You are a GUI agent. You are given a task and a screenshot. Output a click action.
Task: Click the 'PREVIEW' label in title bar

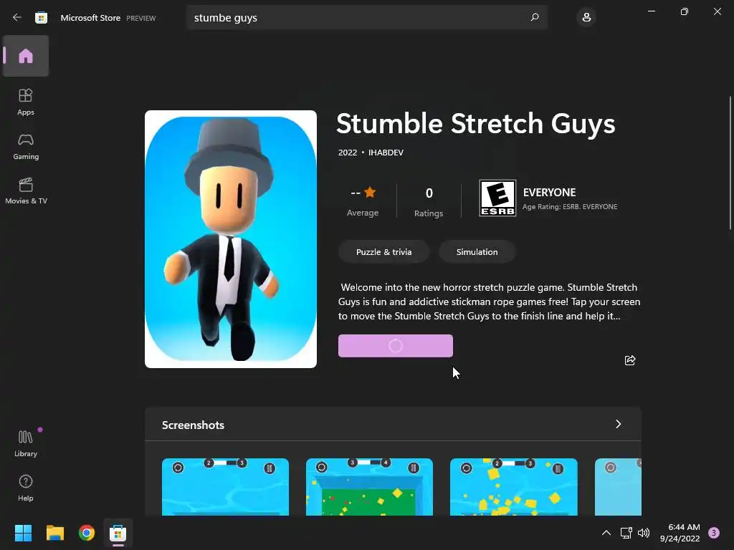tap(141, 18)
